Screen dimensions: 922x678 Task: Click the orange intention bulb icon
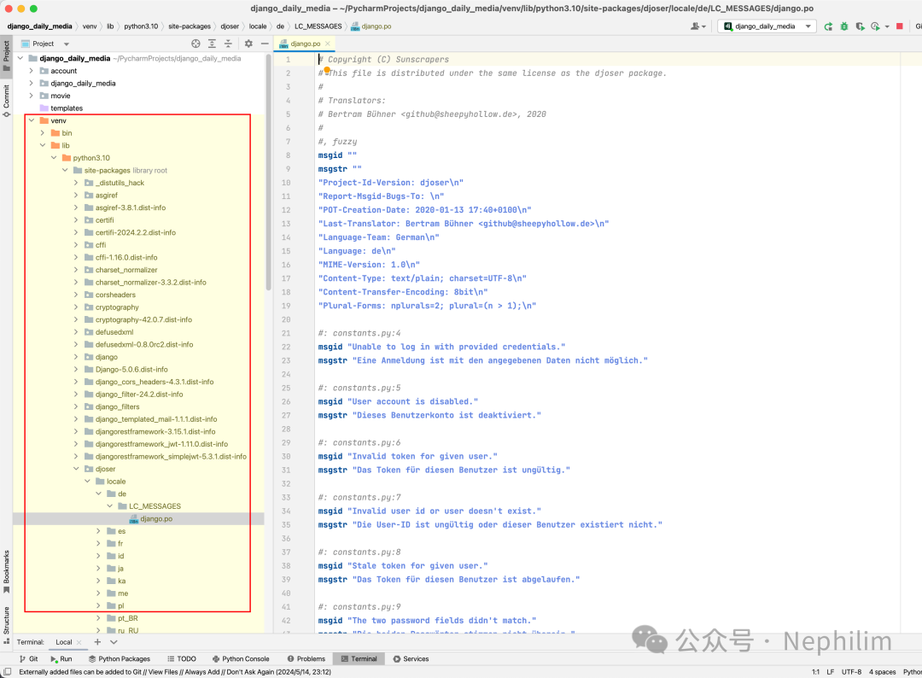coord(326,69)
